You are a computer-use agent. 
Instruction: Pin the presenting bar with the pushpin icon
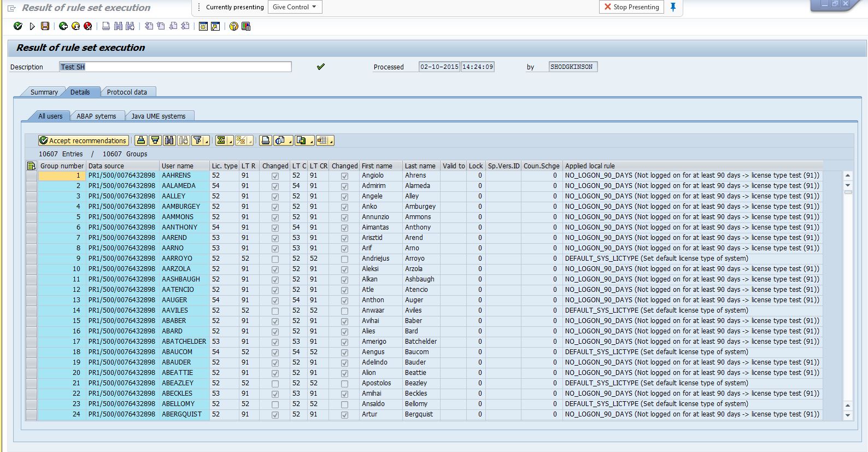pyautogui.click(x=673, y=7)
